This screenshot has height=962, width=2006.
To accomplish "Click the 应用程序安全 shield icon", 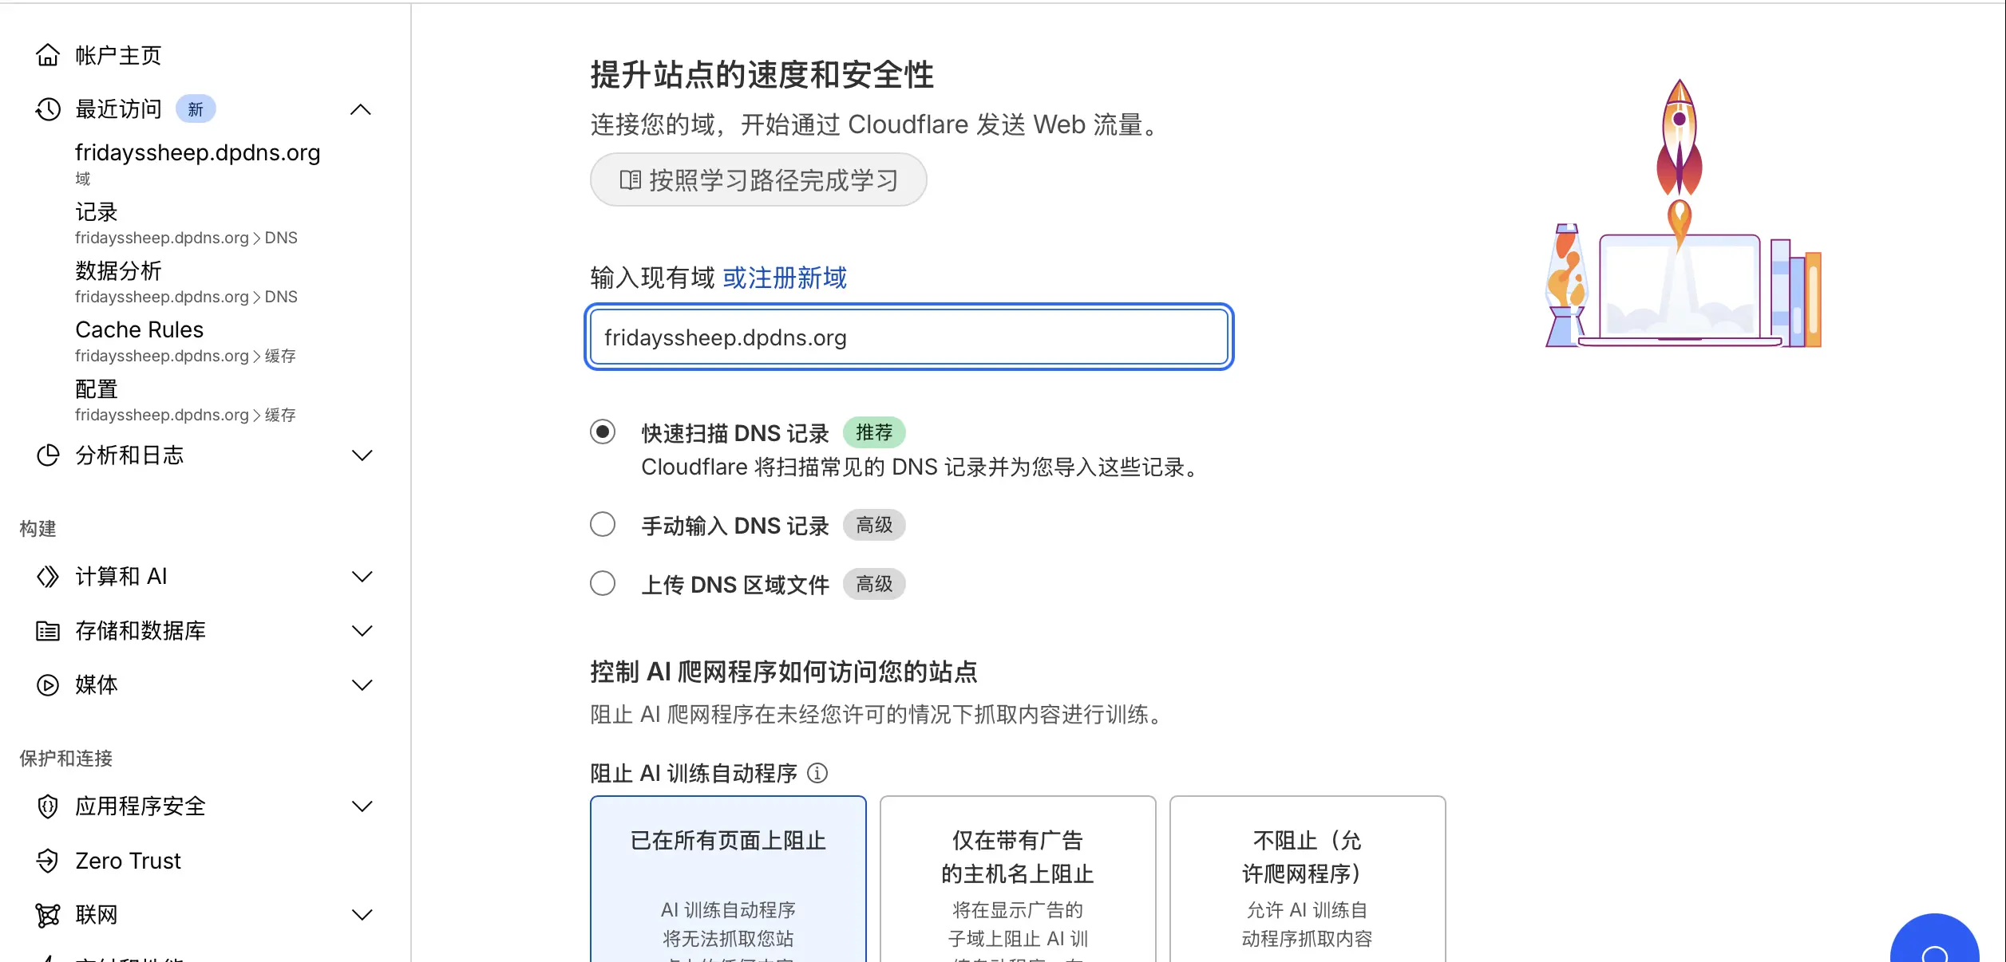I will (49, 806).
